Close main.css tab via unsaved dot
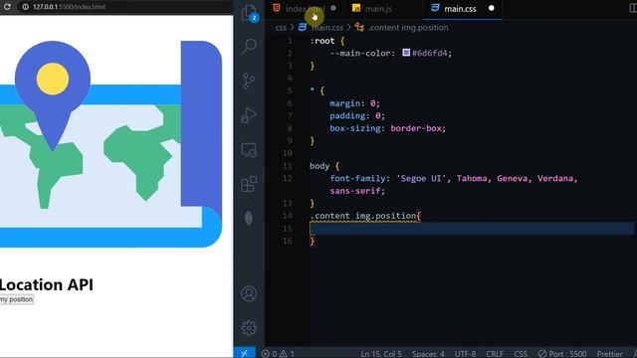 coord(491,8)
